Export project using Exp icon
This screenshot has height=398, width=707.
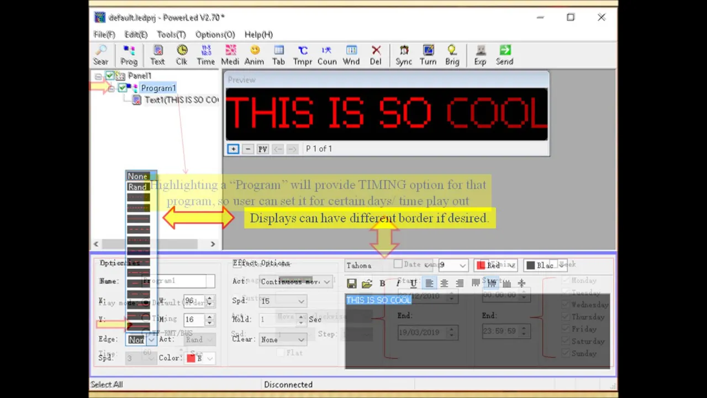[481, 55]
